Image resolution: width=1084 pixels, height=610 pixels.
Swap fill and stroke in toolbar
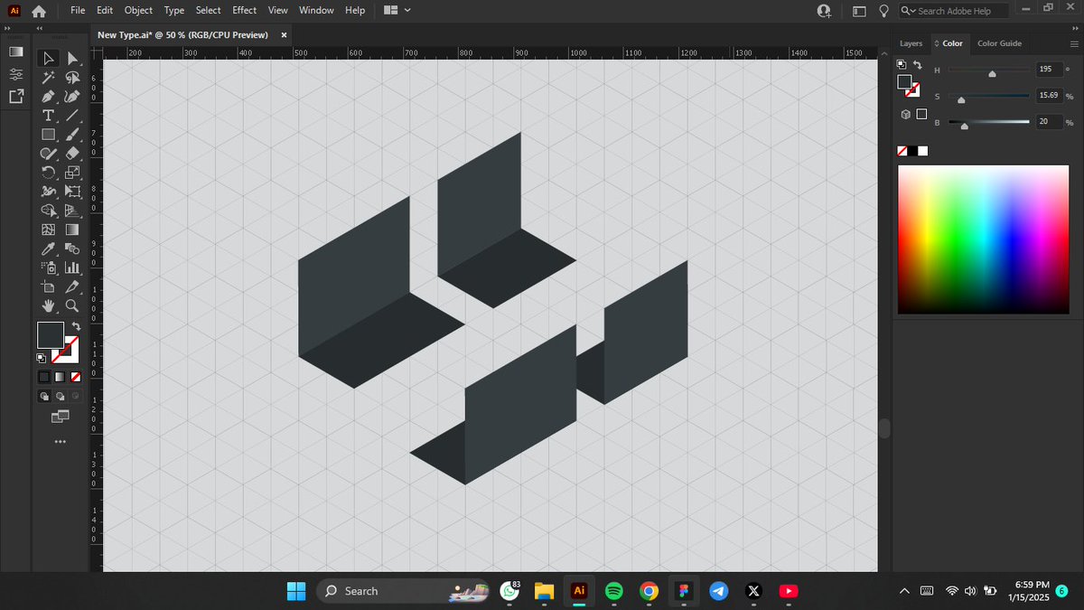coord(76,325)
